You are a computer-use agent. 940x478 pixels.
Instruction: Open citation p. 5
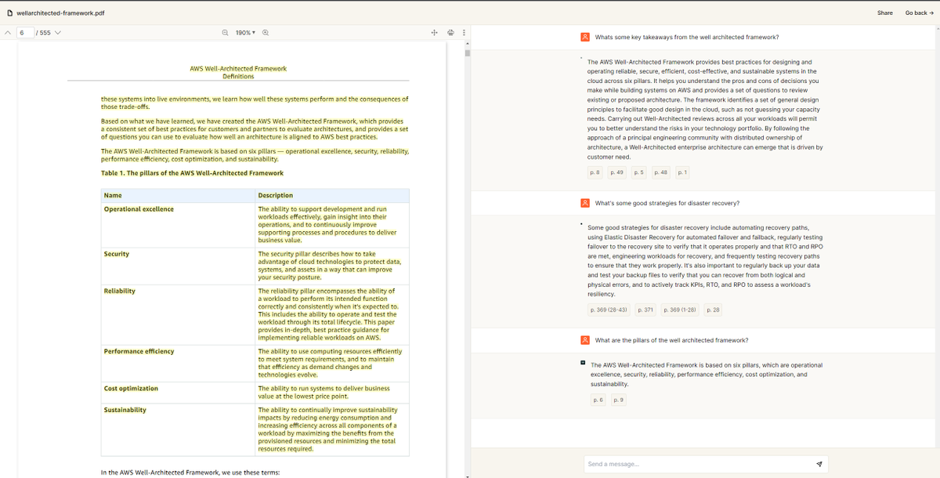[638, 172]
